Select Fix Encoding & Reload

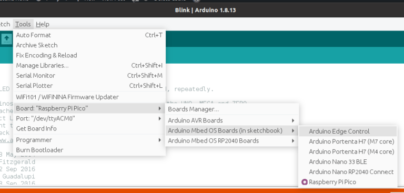coord(89,55)
